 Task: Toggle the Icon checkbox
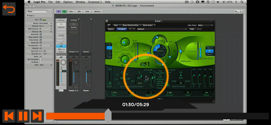click(41, 19)
